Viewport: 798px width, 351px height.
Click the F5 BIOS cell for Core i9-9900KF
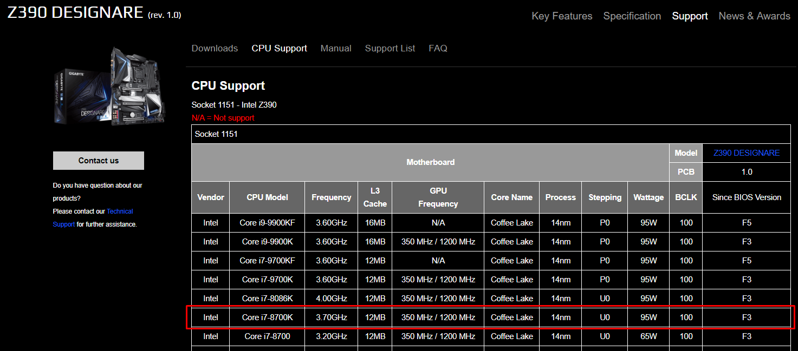pos(747,223)
